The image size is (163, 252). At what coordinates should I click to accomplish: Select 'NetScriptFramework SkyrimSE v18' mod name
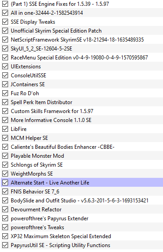77,39
